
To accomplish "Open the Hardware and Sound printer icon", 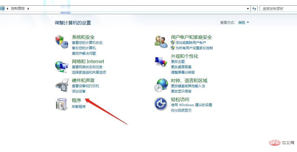I will 62,85.
